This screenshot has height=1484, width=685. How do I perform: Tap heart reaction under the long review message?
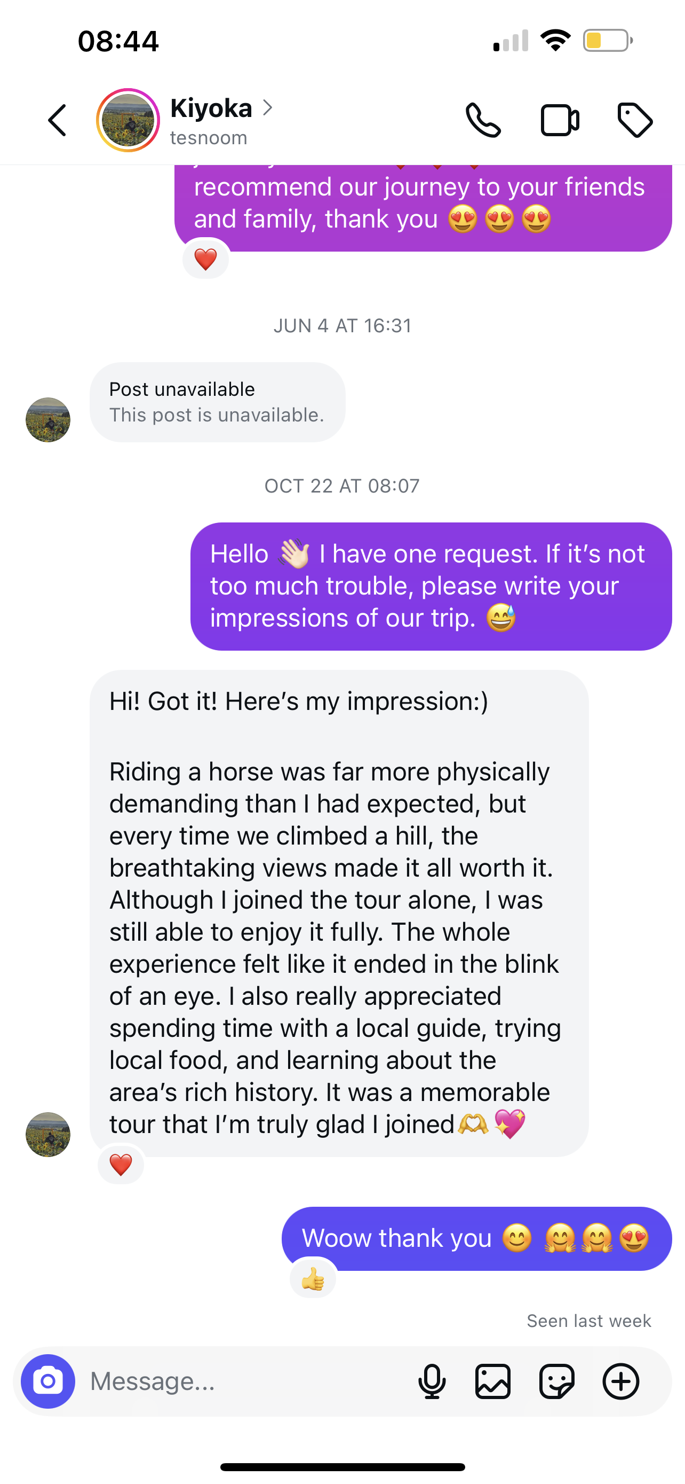121,1165
